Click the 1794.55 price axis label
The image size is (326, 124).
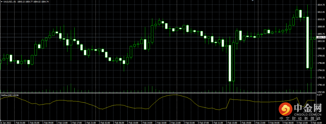(x=321, y=70)
